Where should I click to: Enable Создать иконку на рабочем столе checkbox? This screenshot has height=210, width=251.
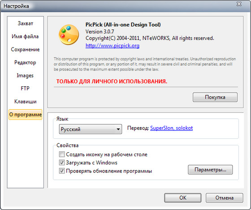click(x=62, y=154)
